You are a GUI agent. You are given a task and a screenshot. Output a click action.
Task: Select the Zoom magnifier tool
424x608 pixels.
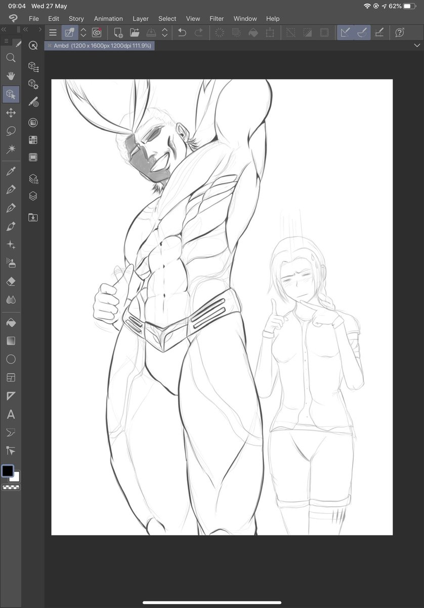coord(11,58)
